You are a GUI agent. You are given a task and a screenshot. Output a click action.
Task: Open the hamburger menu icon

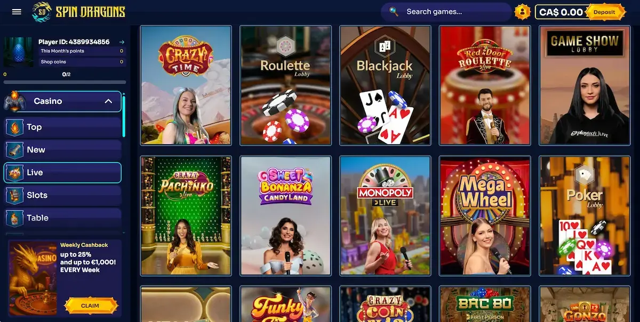tap(17, 12)
